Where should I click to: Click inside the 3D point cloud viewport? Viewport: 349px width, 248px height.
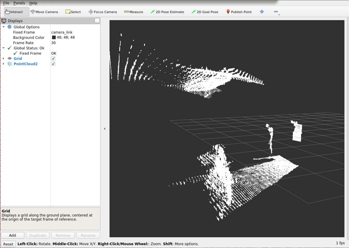[x=227, y=129]
